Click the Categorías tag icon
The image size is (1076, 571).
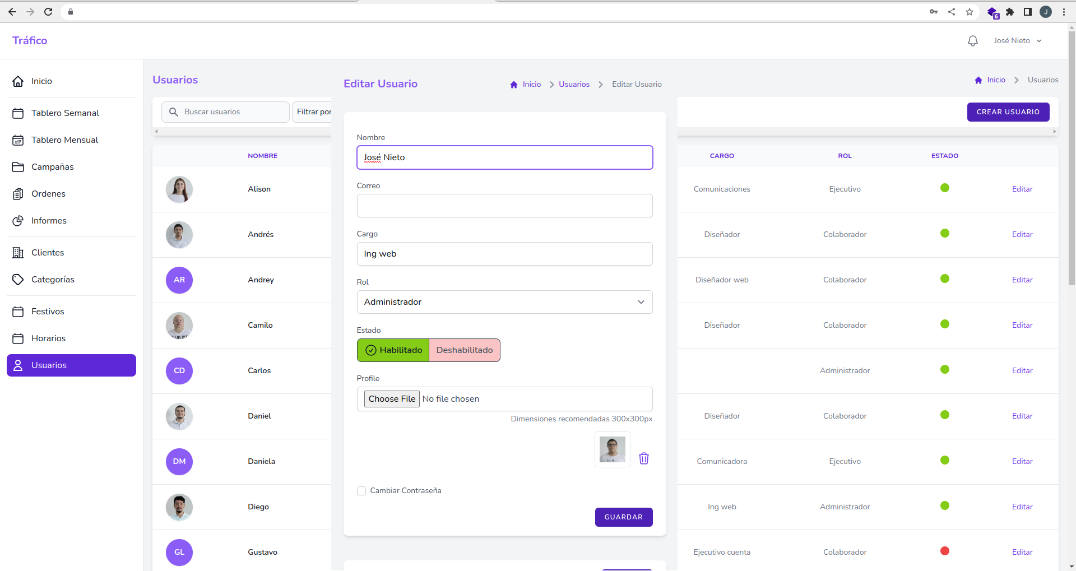point(18,280)
